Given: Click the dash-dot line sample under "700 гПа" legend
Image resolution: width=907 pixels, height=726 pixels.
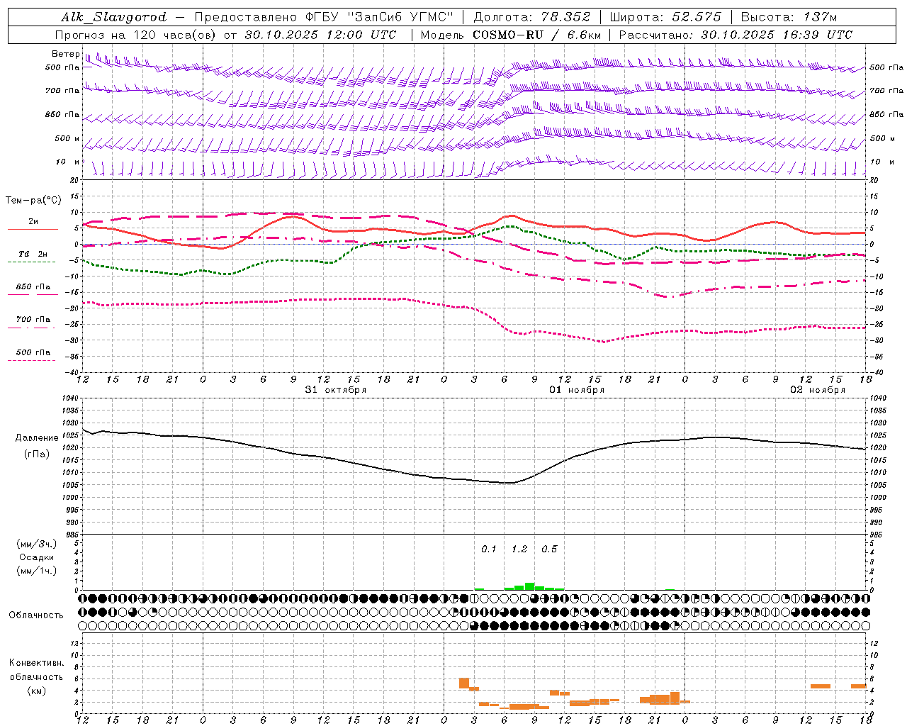Looking at the screenshot, I should pos(31,328).
